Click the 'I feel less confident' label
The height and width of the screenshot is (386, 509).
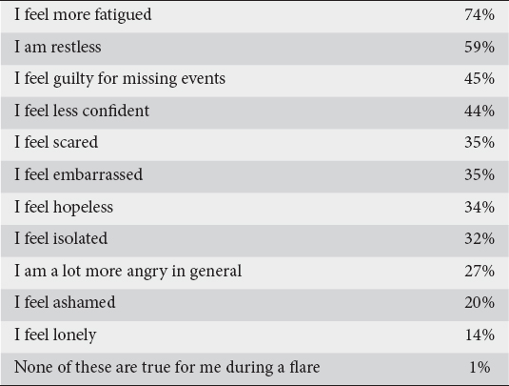tap(82, 111)
